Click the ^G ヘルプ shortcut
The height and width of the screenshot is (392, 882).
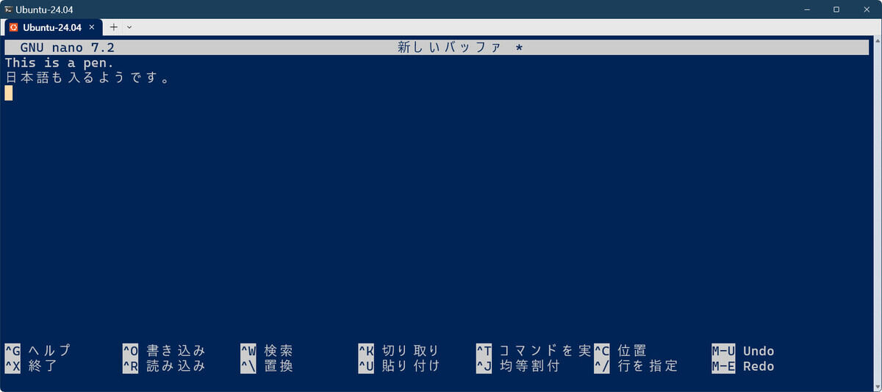tap(38, 351)
